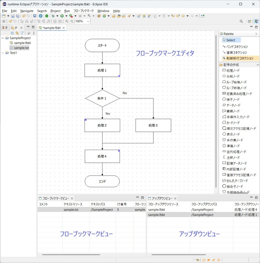Click the Zoom In magnifier icon
The width and height of the screenshot is (260, 263).
[x=67, y=21]
